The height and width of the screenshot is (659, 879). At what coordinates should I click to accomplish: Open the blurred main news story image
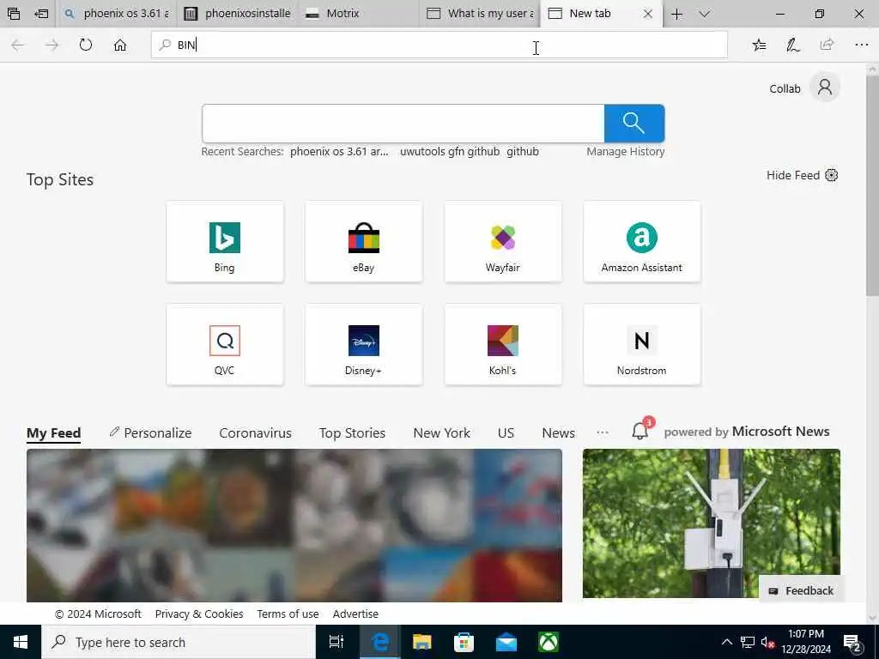294,526
